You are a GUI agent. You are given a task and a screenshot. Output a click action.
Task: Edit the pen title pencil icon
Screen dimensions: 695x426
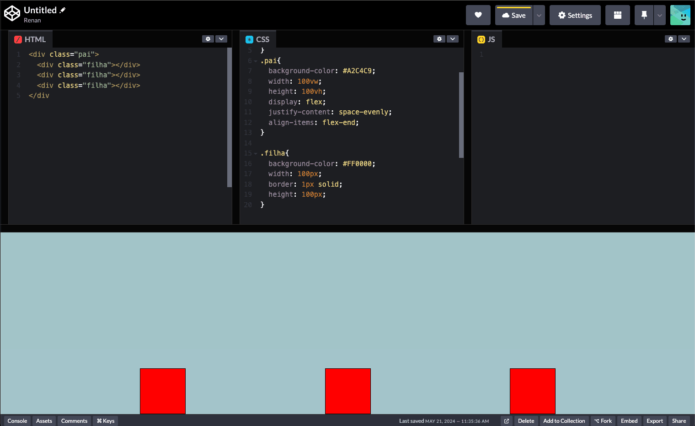pos(63,10)
